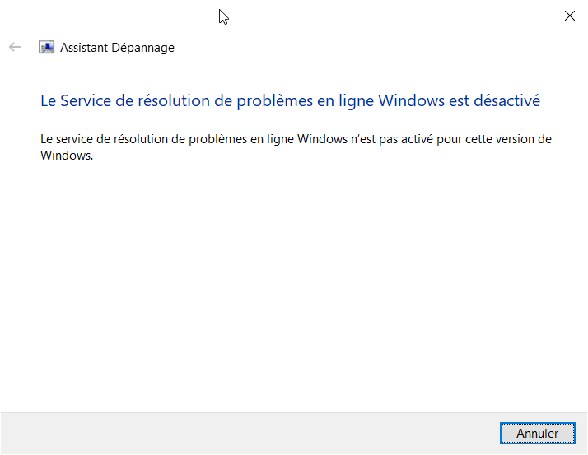Screen dimensions: 588x455
Task: Click the Assistant Dépannage troubleshooter icon
Action: [46, 47]
